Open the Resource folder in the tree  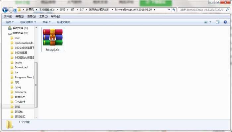pos(21,92)
